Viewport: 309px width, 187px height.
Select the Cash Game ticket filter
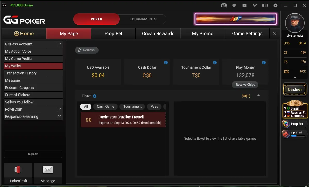pos(105,106)
